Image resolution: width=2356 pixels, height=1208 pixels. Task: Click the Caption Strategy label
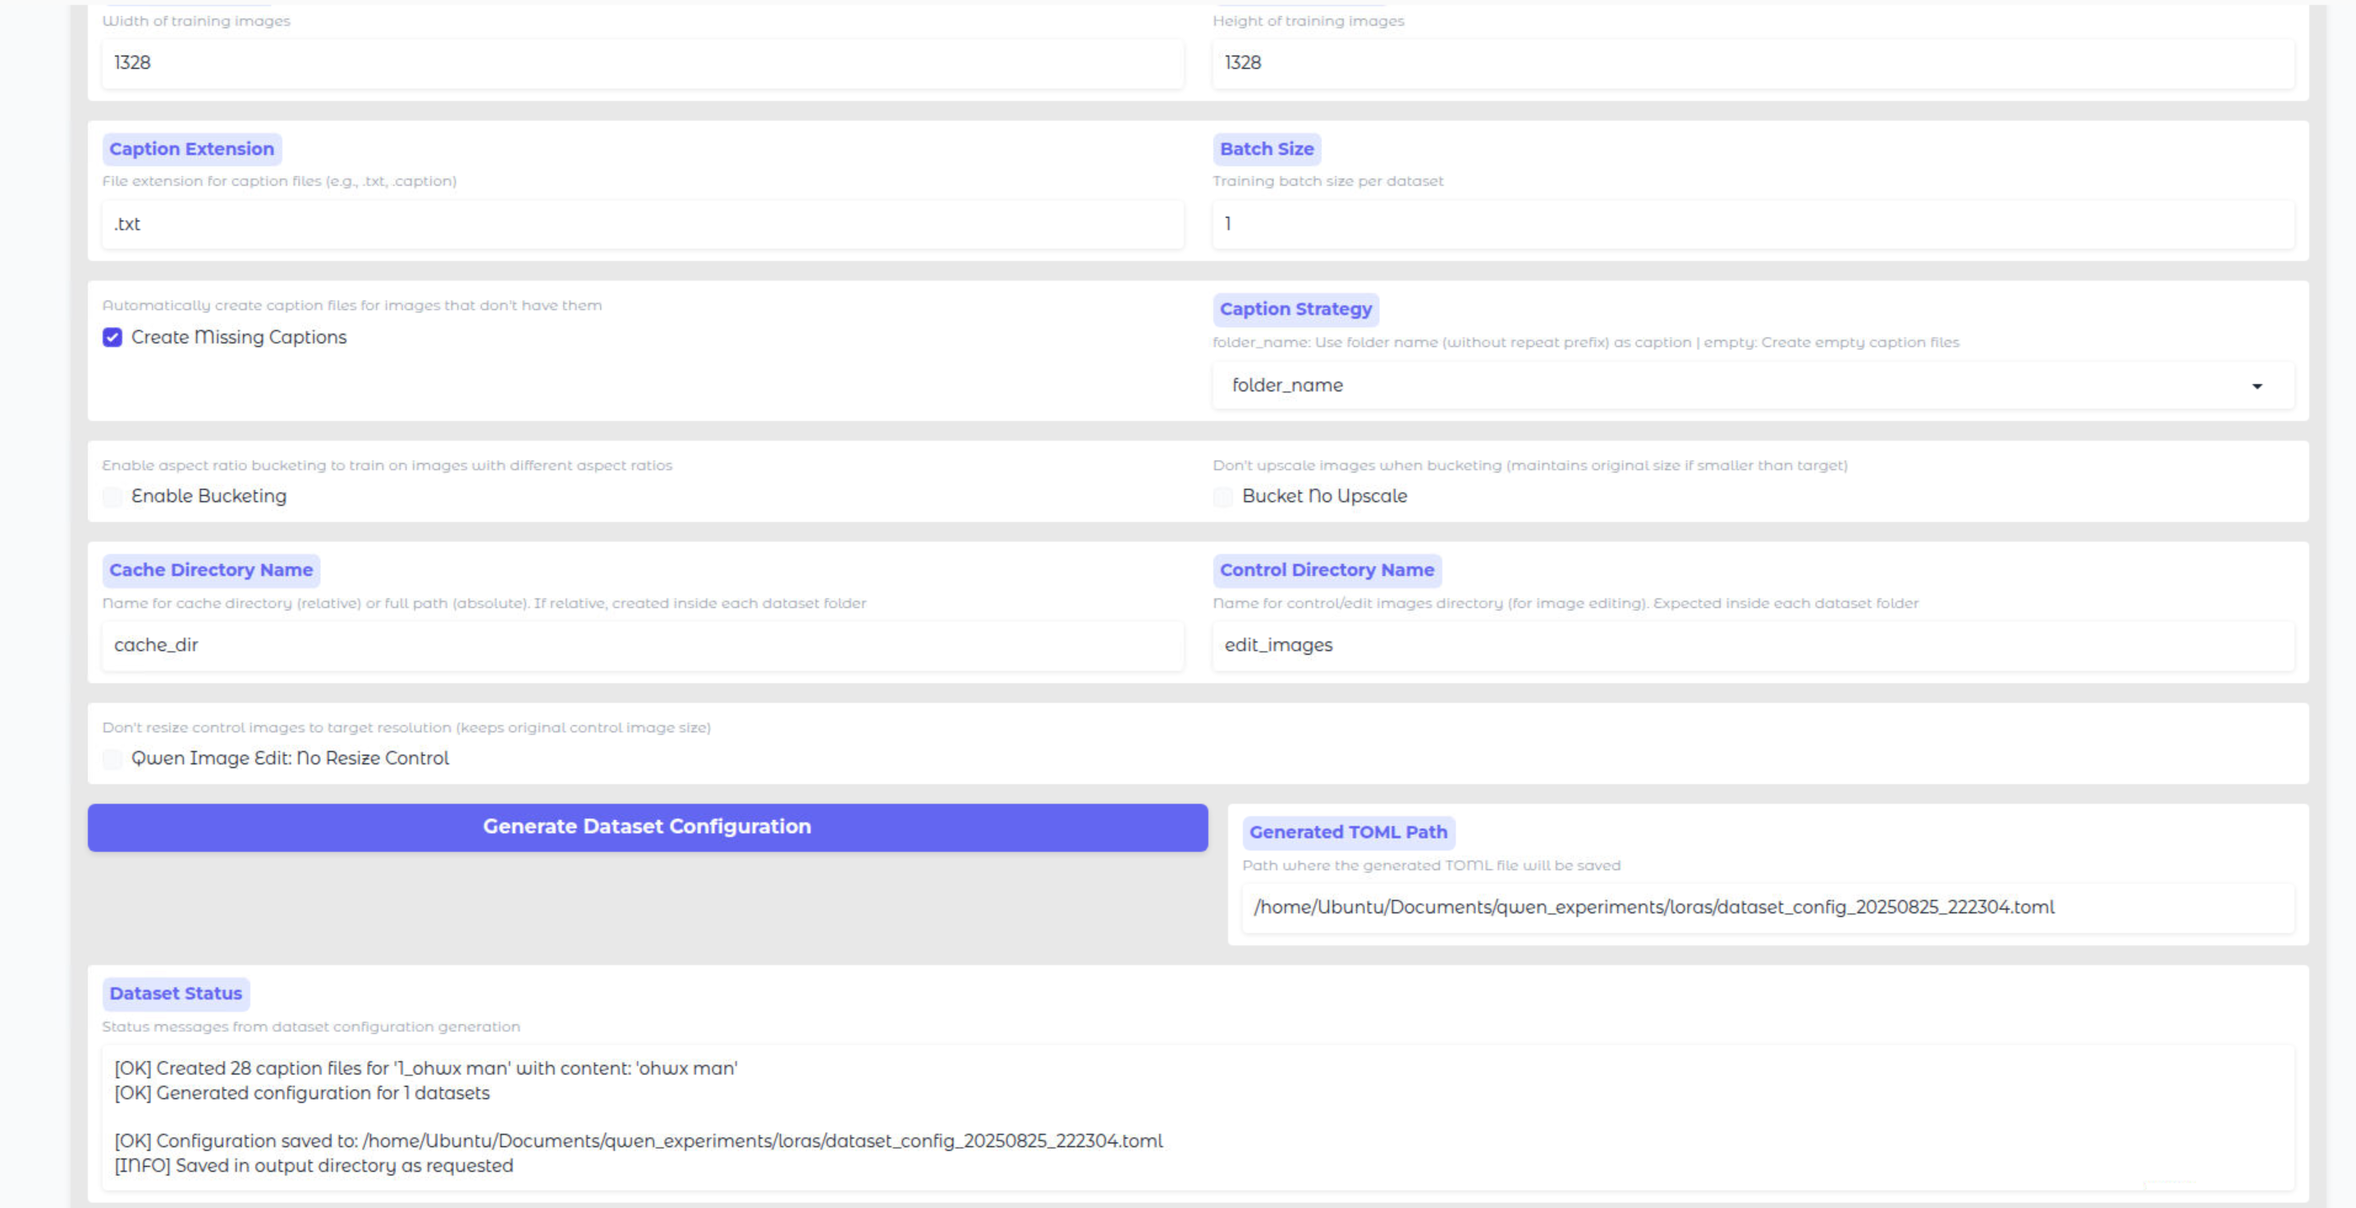tap(1295, 309)
